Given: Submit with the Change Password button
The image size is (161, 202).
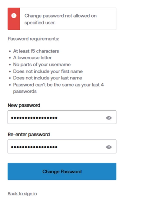Looking at the screenshot, I should click(62, 172).
